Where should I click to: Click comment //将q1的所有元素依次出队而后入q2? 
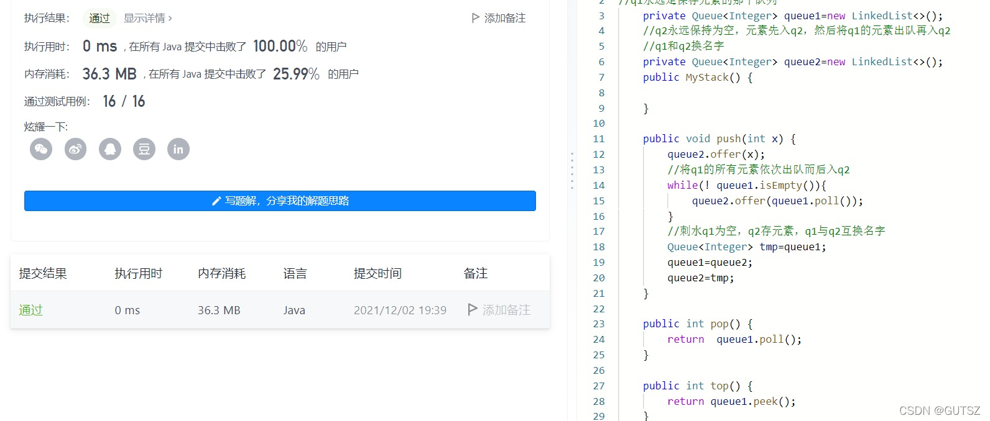(x=758, y=170)
